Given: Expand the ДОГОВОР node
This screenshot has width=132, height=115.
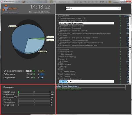Looking at the screenshot, I should [58, 62].
